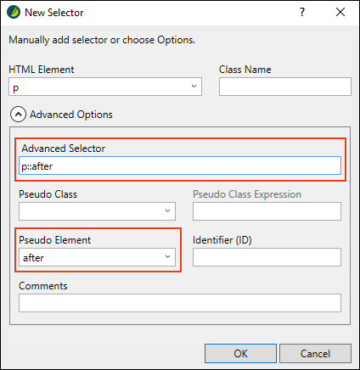
Task: Collapse Advanced Options with the round chevron
Action: [18, 115]
